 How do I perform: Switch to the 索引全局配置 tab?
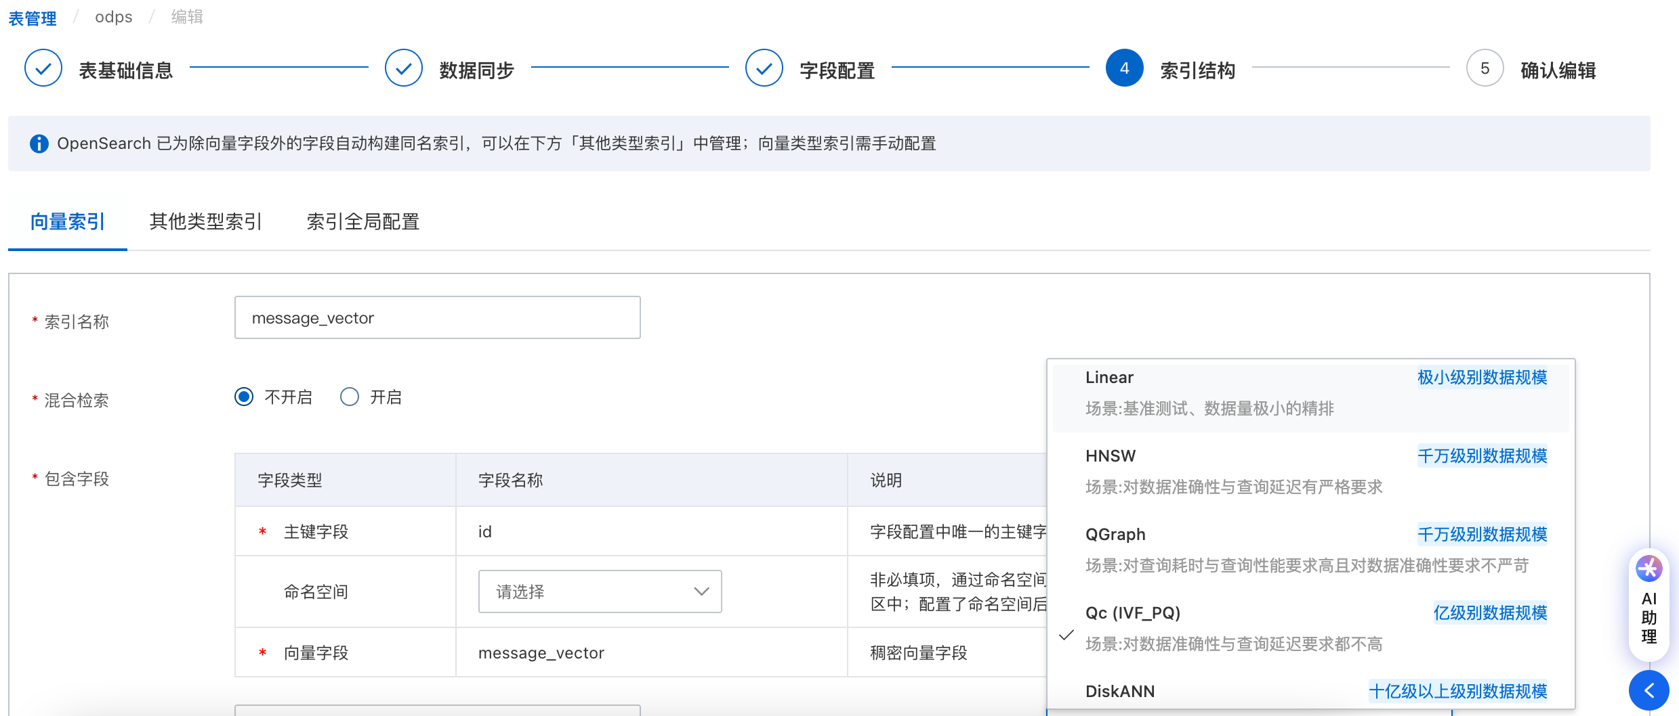coord(363,222)
